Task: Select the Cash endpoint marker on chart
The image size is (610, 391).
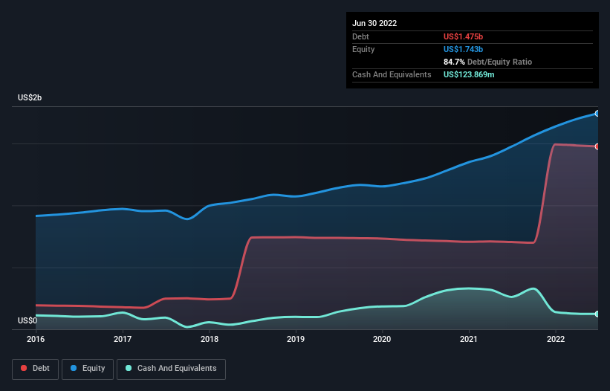Action: tap(597, 314)
